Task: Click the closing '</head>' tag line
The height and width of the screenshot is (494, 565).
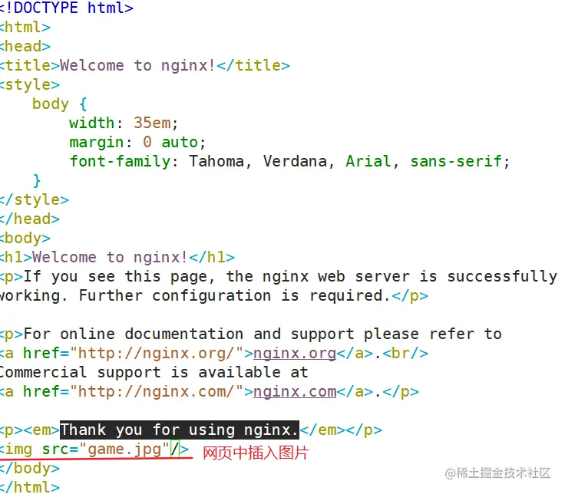Action: pyautogui.click(x=30, y=219)
